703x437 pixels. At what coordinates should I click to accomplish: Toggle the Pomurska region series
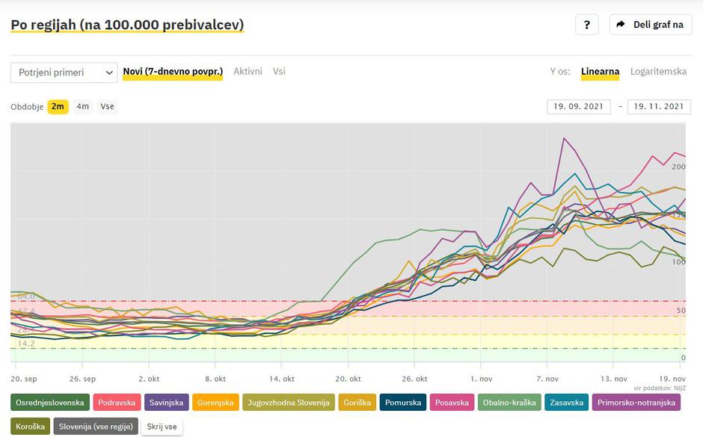tap(403, 403)
